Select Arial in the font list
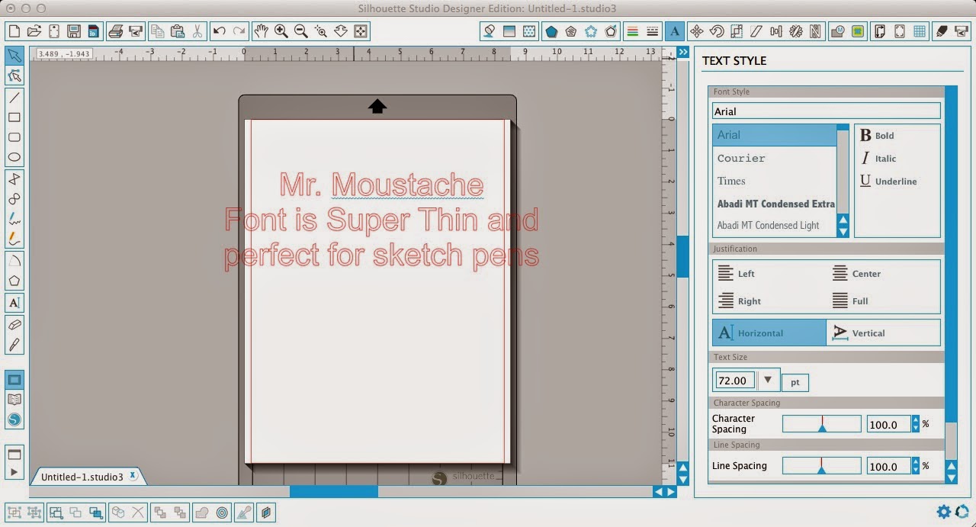The width and height of the screenshot is (976, 527). [775, 135]
